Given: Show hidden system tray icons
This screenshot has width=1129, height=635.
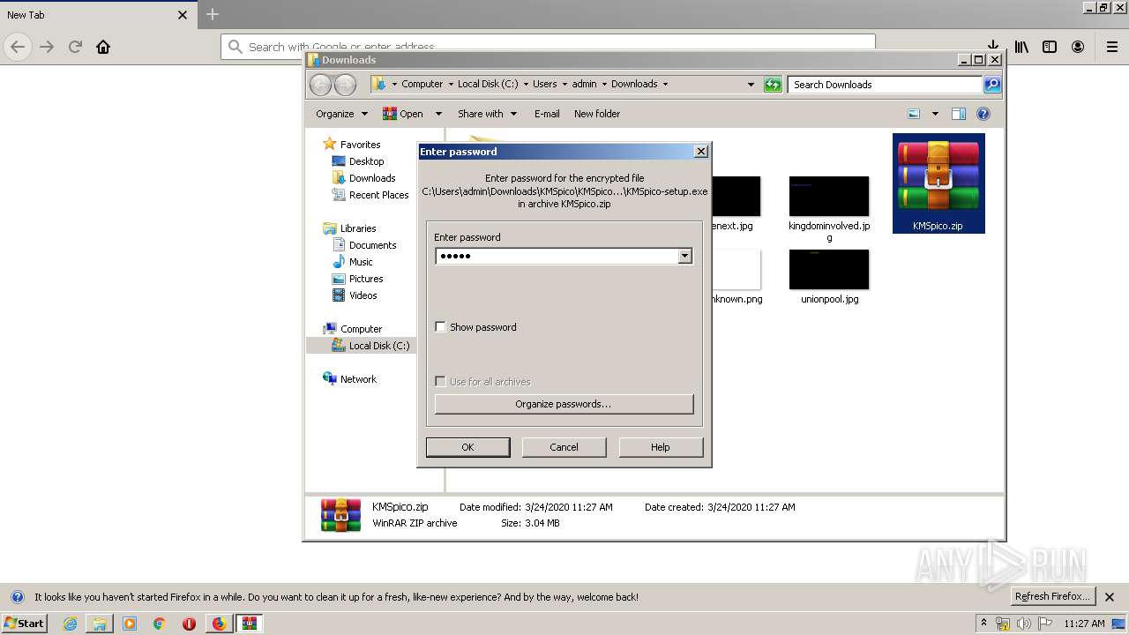Looking at the screenshot, I should (x=983, y=624).
